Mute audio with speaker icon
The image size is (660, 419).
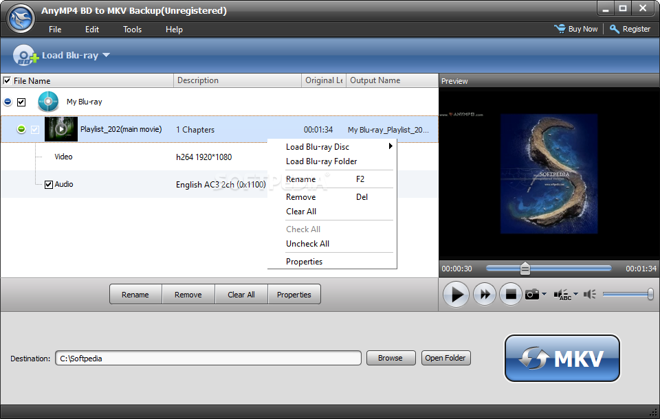tap(590, 294)
